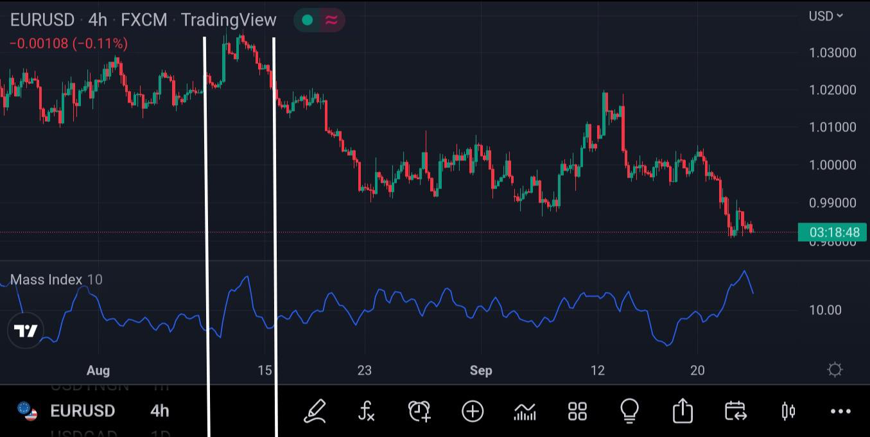
Task: Open the calendar date range icon
Action: 735,411
